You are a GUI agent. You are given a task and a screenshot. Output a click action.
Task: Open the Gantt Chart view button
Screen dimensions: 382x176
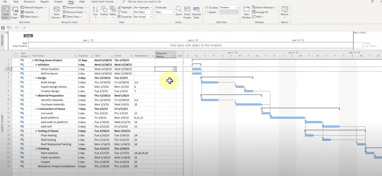pos(5,13)
